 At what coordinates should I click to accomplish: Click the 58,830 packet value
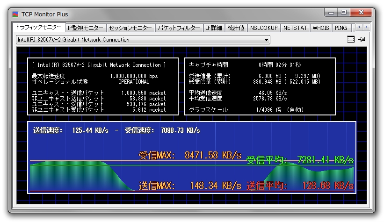147,99
